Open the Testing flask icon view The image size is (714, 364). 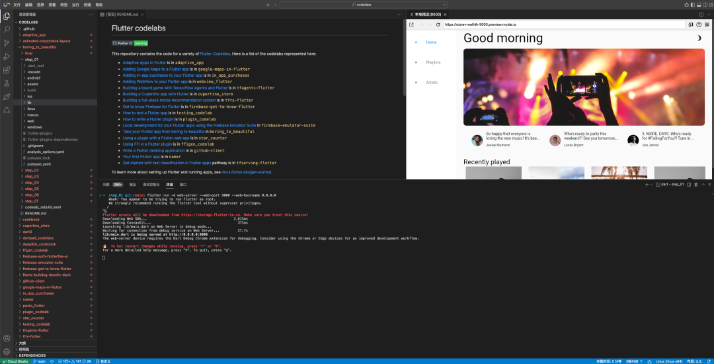click(x=7, y=83)
